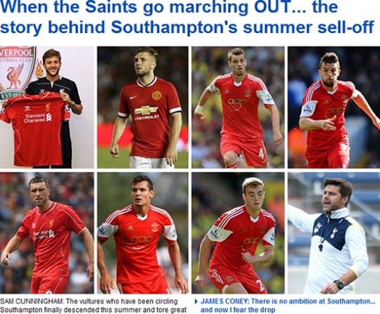Open photo of coach in white Tottenham jacket
This screenshot has width=380, height=314.
[334, 233]
